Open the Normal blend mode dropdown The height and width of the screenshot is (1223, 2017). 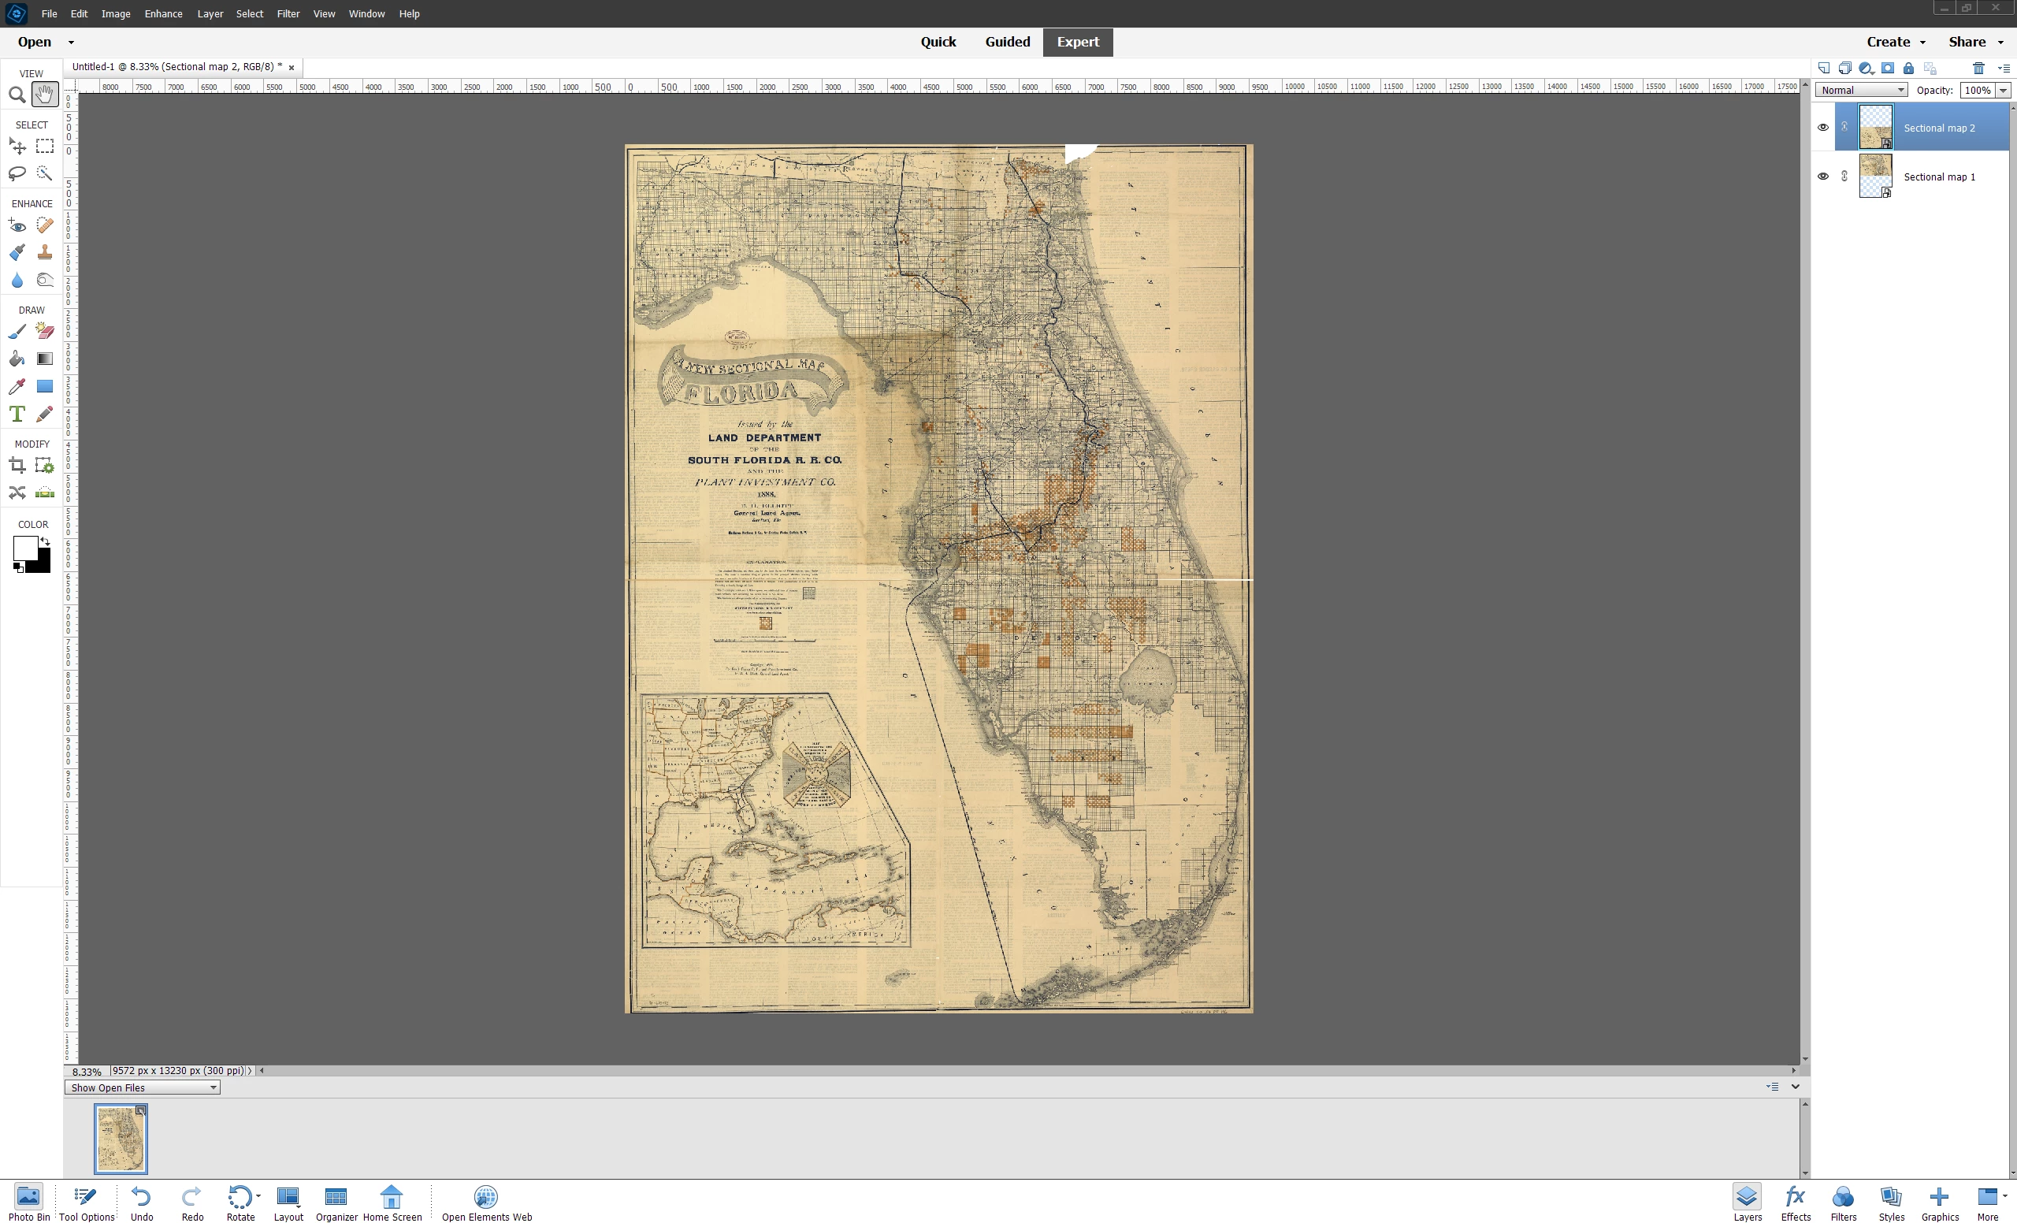coord(1861,90)
